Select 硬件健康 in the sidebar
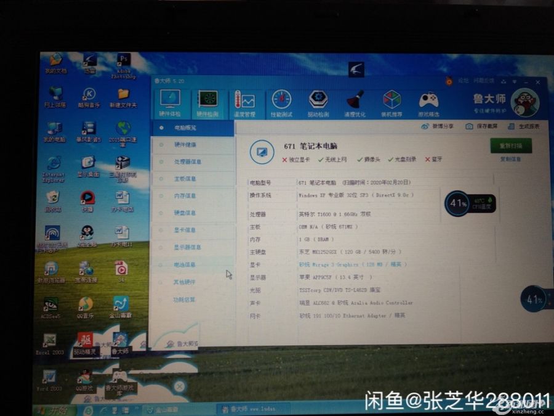The image size is (554, 416). 193,145
